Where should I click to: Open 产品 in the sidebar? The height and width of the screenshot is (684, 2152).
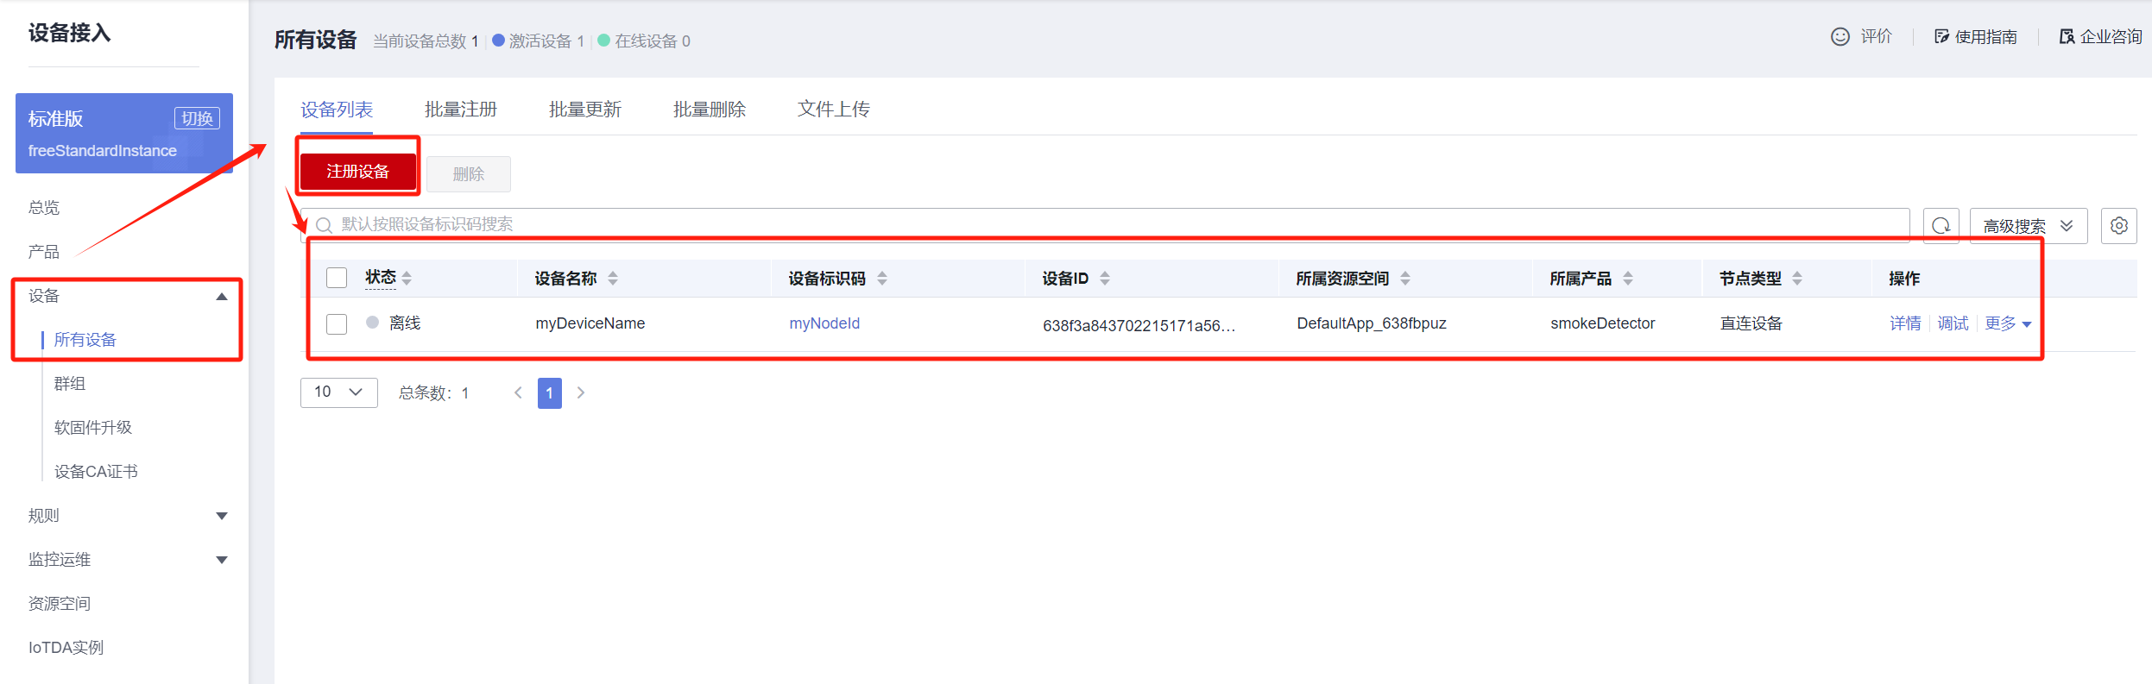pos(44,252)
